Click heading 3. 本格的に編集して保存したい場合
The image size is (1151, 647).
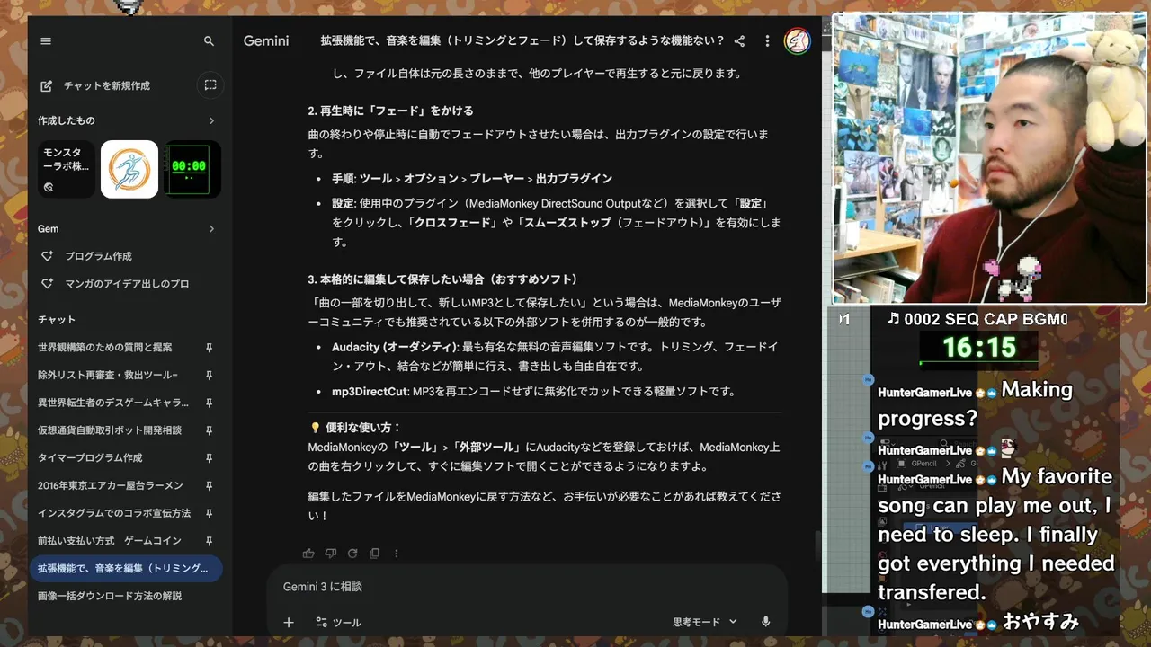click(x=442, y=279)
